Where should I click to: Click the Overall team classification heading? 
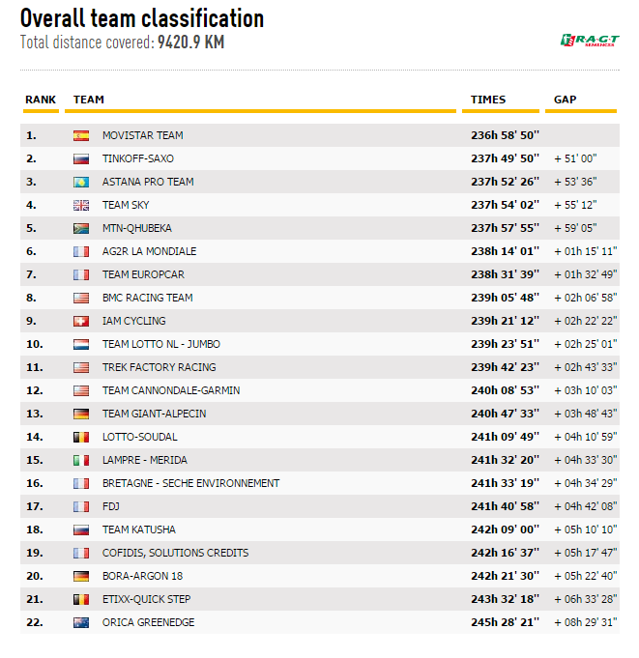tap(142, 18)
